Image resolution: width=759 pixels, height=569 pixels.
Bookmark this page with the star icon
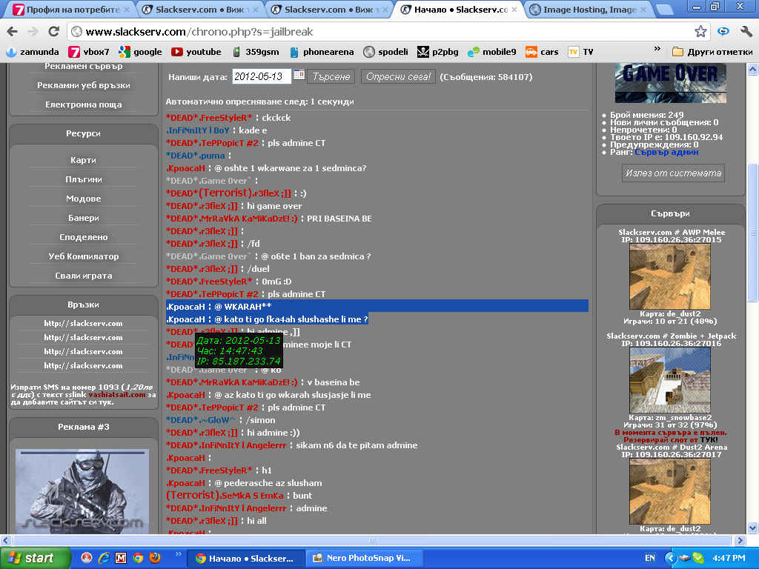click(x=700, y=32)
